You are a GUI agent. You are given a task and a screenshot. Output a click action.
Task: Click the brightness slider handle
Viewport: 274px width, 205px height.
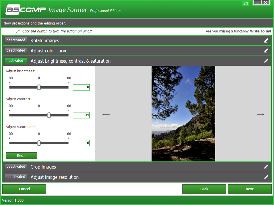coord(39,87)
